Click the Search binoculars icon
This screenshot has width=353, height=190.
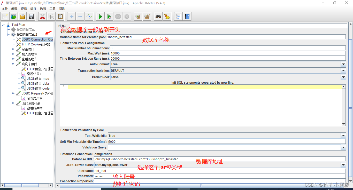tap(158, 17)
